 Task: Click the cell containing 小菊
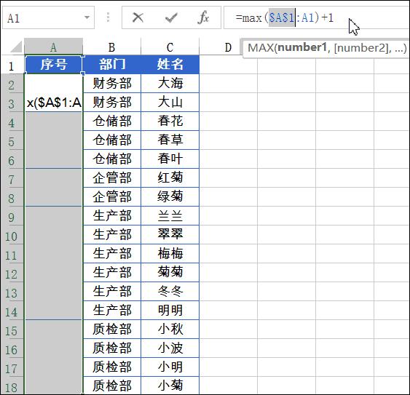170,386
